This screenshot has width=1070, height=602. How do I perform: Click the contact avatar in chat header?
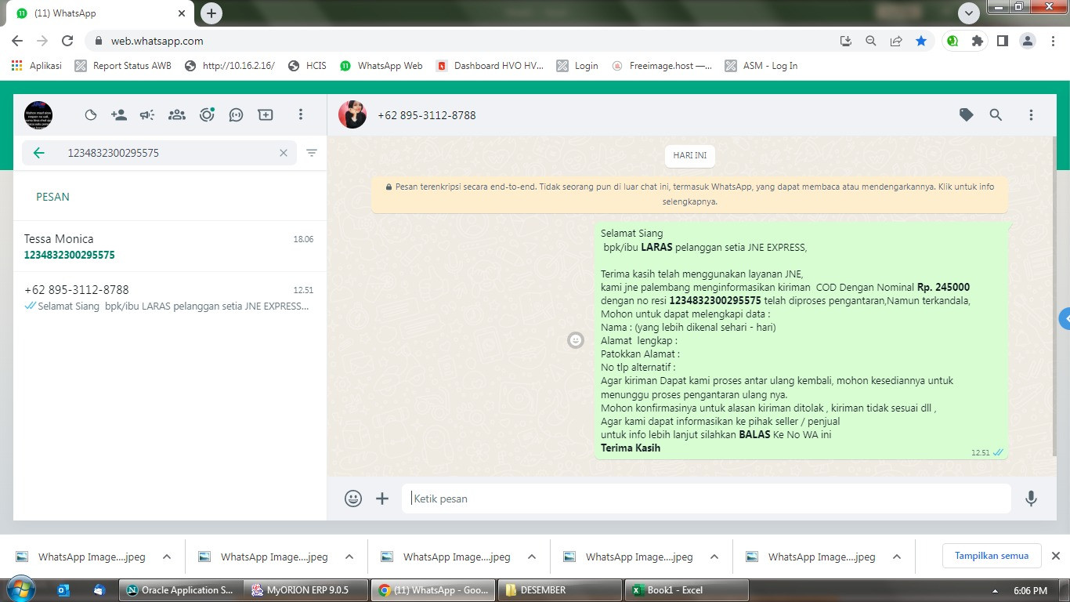[x=352, y=115]
